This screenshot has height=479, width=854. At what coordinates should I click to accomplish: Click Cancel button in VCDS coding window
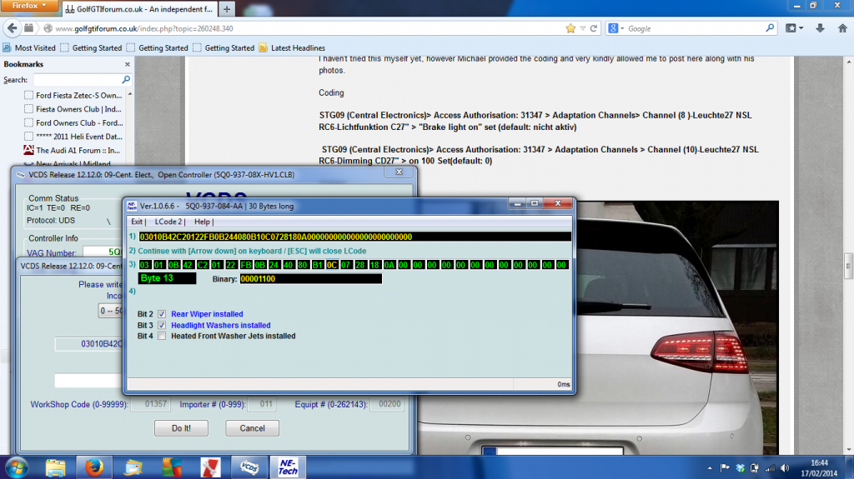tap(252, 428)
